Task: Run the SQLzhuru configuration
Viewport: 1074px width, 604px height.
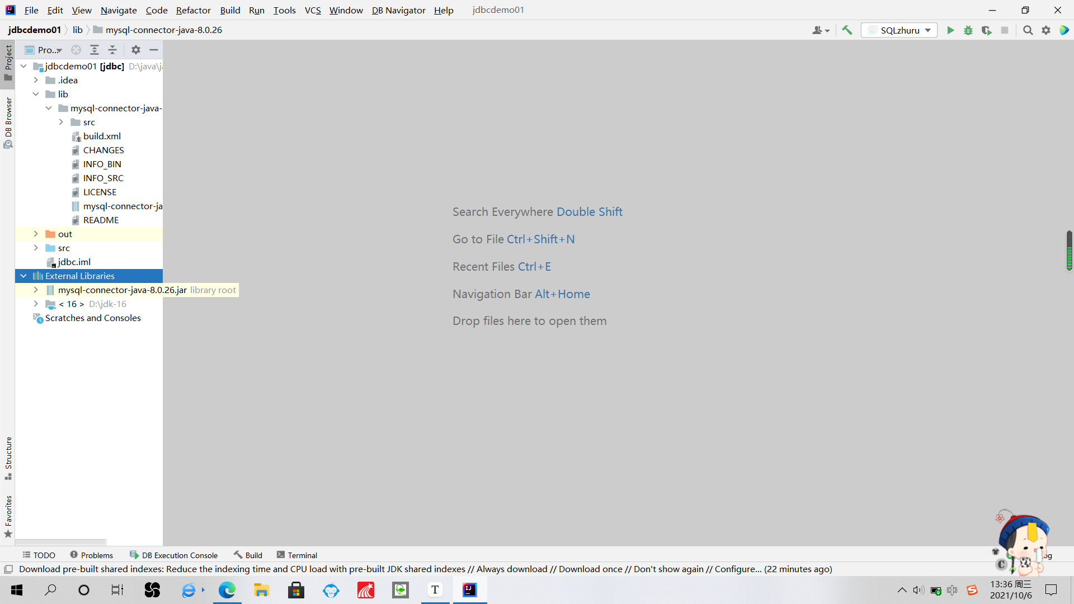Action: 951,30
